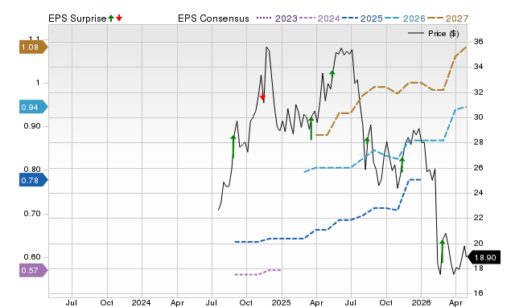515x307 pixels.
Task: Click the 0.70 EPS axis label
Action: click(x=32, y=214)
